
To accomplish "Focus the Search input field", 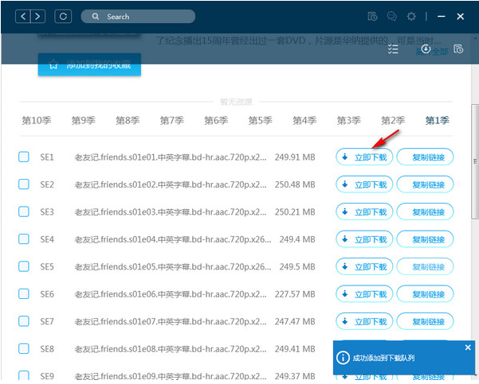I will pyautogui.click(x=138, y=16).
